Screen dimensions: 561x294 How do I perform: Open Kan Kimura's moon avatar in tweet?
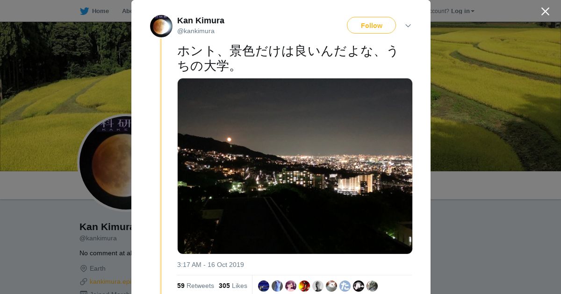pos(161,26)
